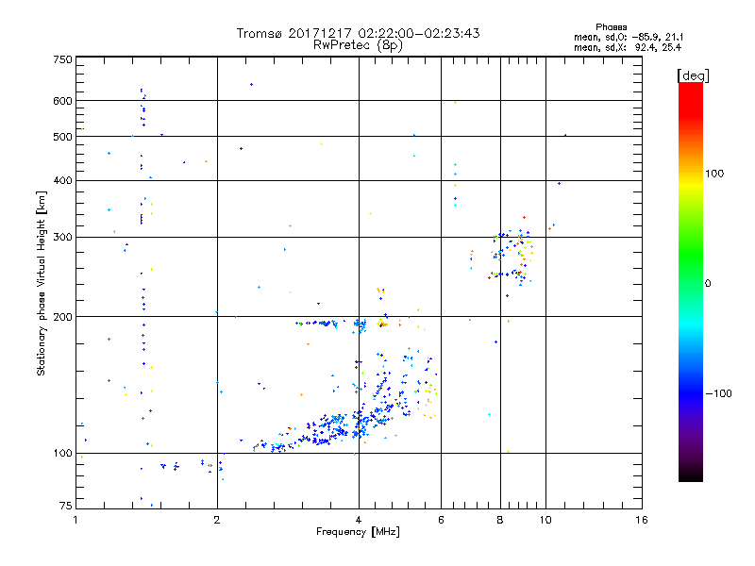Click the y-axis tick label '400'
Screen dimensions: 755x566
[62, 180]
